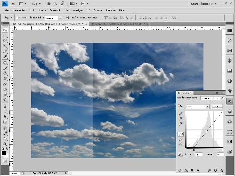235x176 pixels.
Task: Select the Type tool
Action: click(x=5, y=112)
